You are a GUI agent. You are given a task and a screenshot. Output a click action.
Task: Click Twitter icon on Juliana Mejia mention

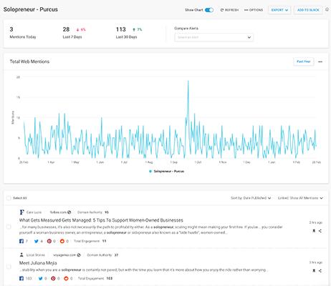[x=41, y=278]
